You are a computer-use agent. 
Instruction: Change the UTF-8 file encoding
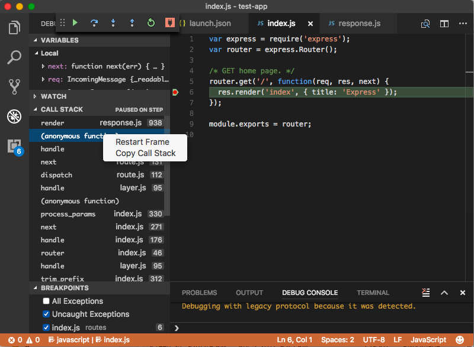coord(374,340)
